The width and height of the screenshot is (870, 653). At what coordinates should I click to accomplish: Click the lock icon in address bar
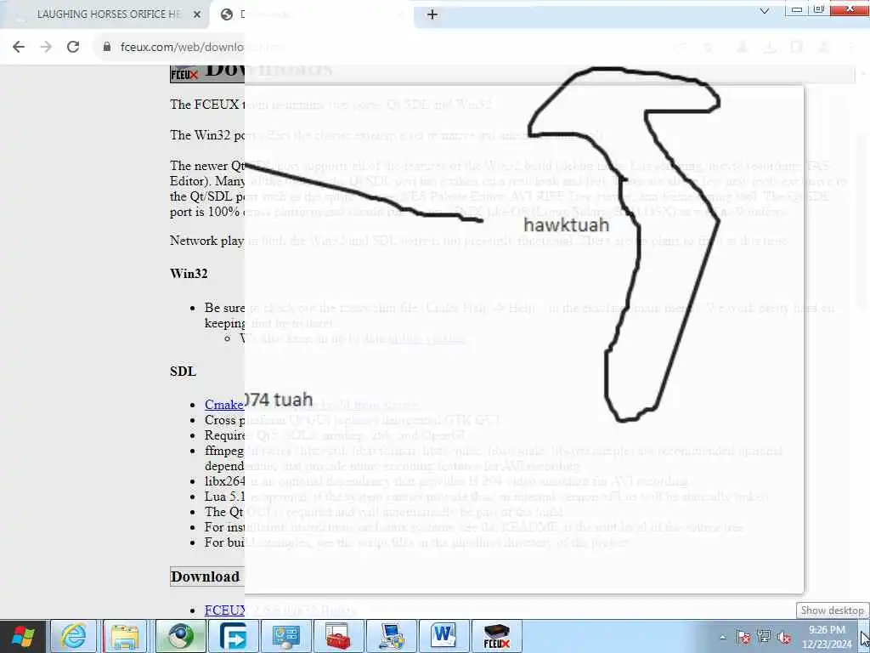[107, 47]
